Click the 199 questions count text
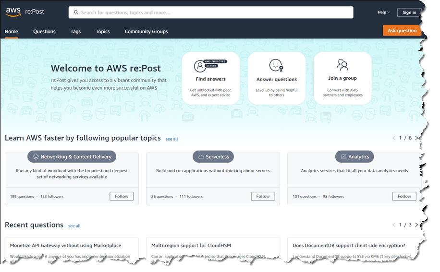The width and height of the screenshot is (440, 272). tap(22, 196)
